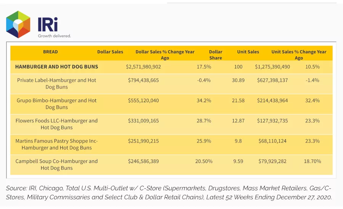Click the Dollar Share column header
The height and width of the screenshot is (209, 343).
click(215, 55)
